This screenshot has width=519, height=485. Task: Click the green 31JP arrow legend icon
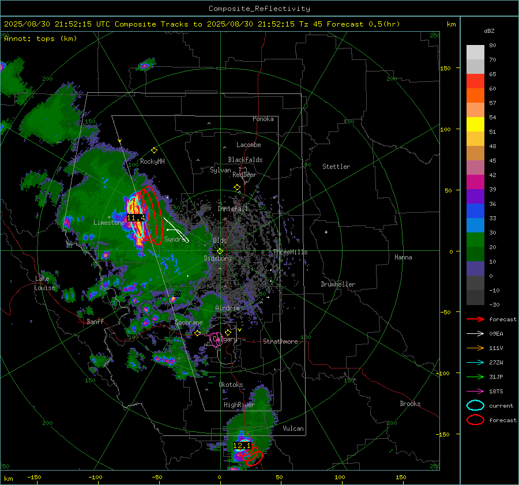(475, 377)
